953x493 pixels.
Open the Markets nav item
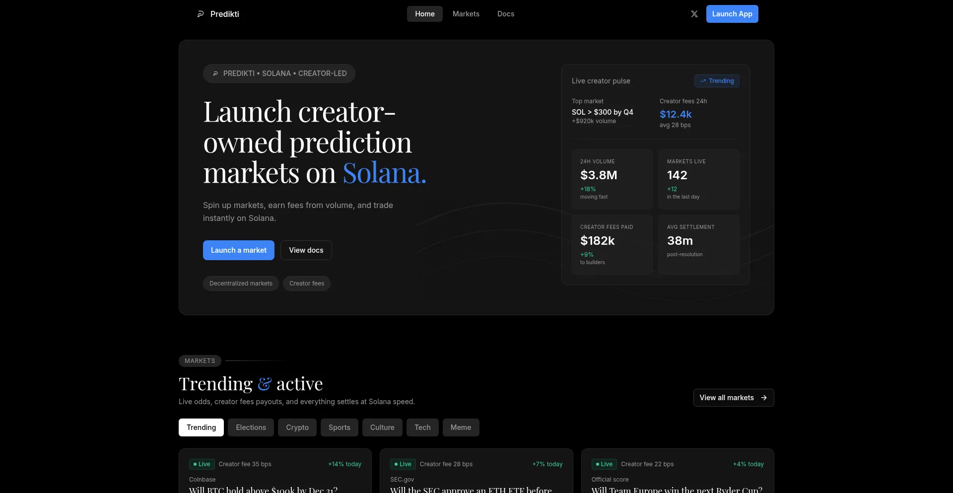click(466, 14)
